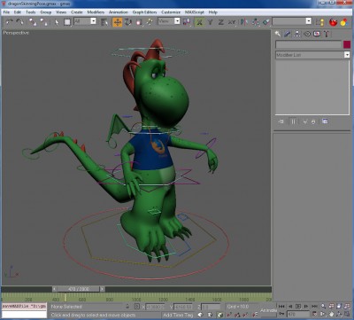Click the time slider left arrow
This screenshot has height=320, width=354.
tap(55, 289)
